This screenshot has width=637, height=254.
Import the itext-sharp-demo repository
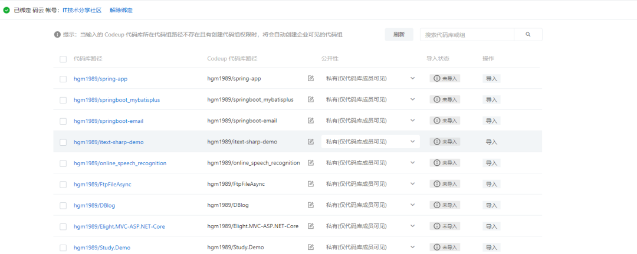(x=491, y=142)
